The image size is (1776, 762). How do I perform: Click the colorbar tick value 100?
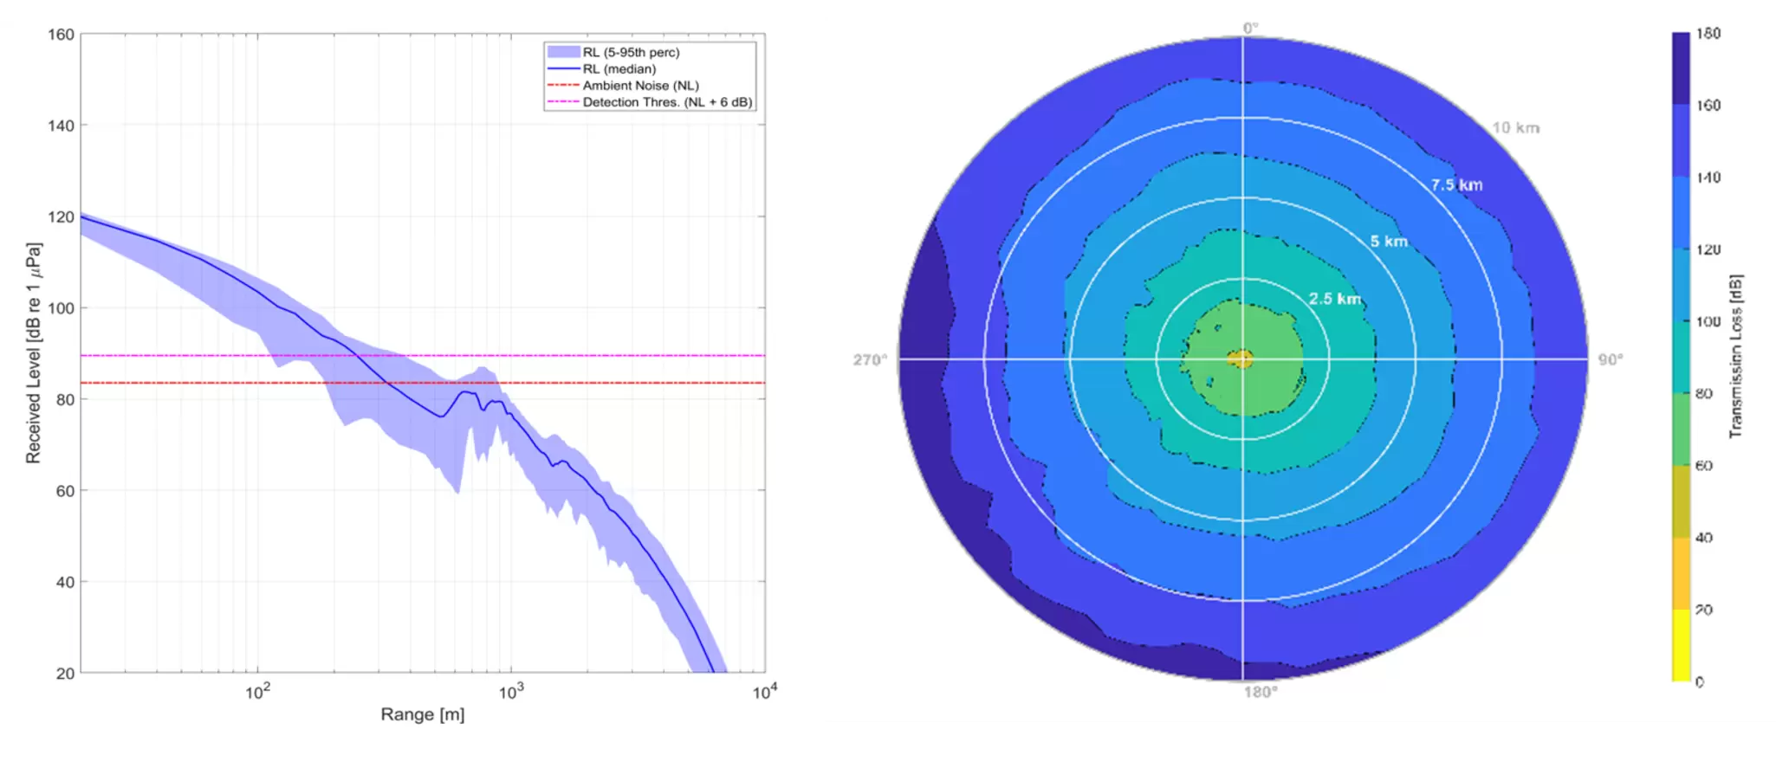click(x=1708, y=321)
